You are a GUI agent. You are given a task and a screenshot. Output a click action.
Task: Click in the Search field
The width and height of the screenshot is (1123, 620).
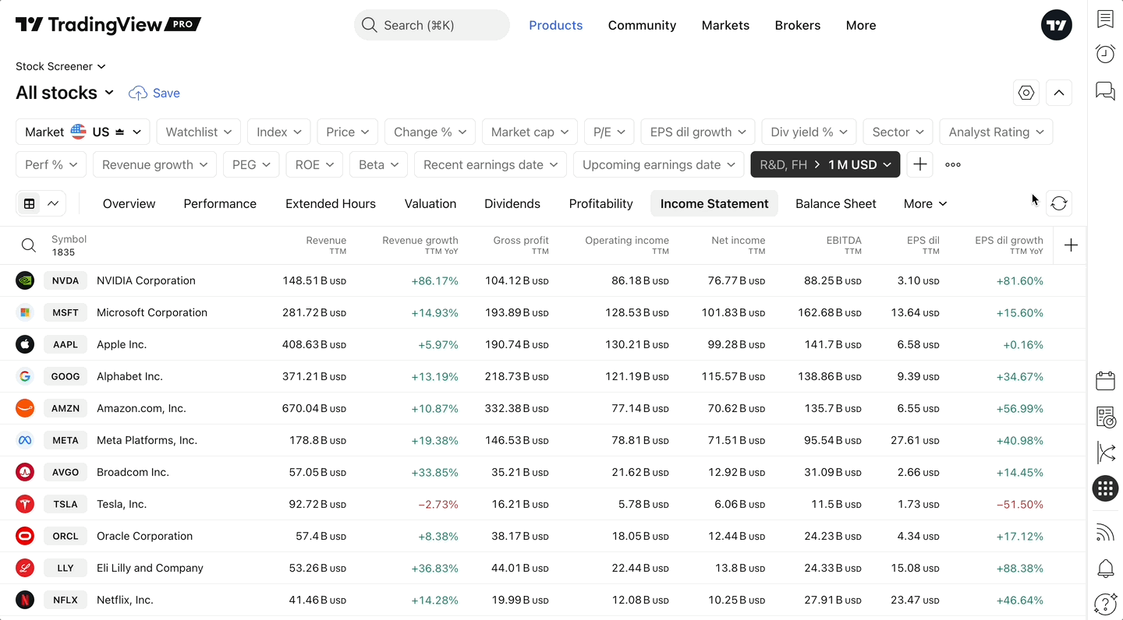click(x=432, y=25)
